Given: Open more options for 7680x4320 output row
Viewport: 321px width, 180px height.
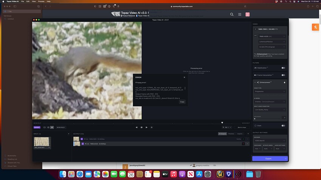Looking at the screenshot, I should (247, 144).
